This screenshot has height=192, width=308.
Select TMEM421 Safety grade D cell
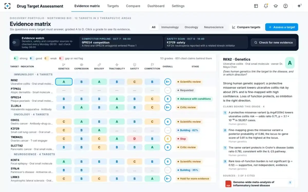coord(134,139)
